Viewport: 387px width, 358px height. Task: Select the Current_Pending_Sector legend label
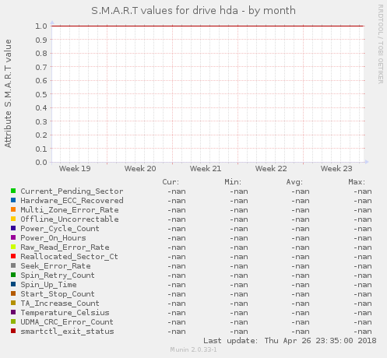point(72,191)
